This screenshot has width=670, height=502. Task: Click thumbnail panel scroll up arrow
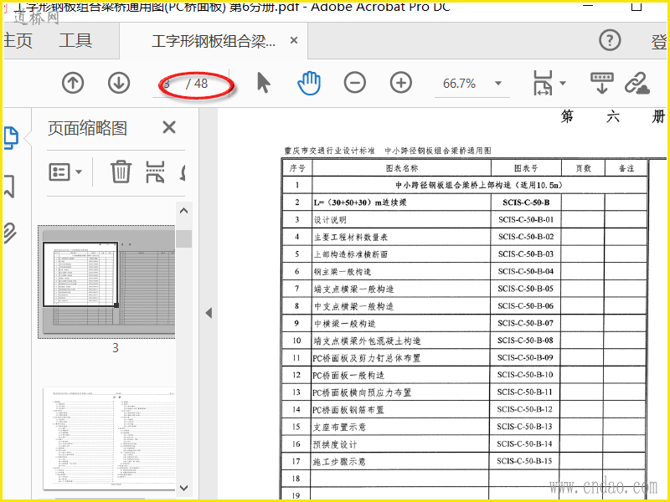183,211
